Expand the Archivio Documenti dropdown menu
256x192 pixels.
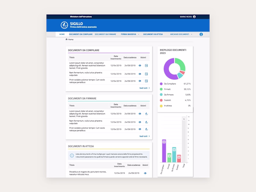192,34
